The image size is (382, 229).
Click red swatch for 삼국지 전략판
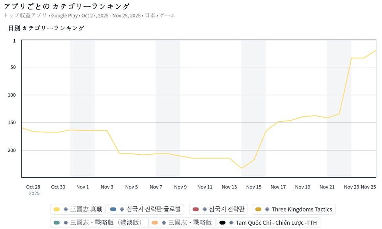tap(195, 210)
